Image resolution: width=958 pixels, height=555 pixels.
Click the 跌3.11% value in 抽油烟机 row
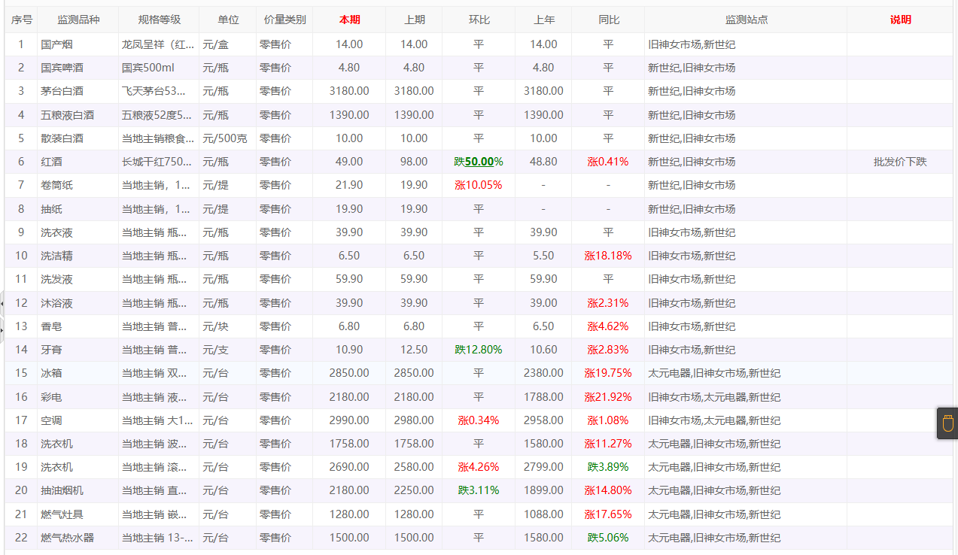click(x=479, y=490)
